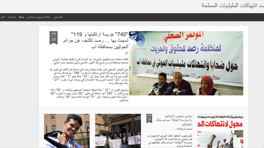
Task: Open the يمنيون يتهمون الحوثيين article headline
Action: pos(174,120)
